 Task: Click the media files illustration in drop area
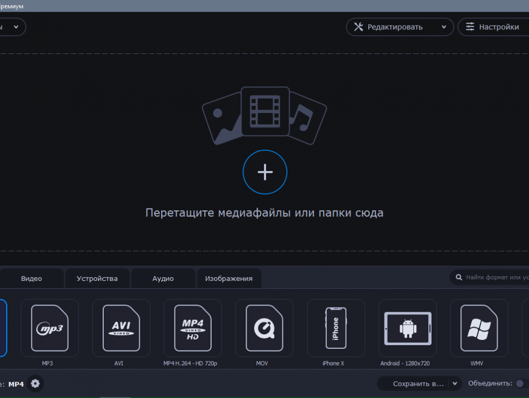pos(264,116)
